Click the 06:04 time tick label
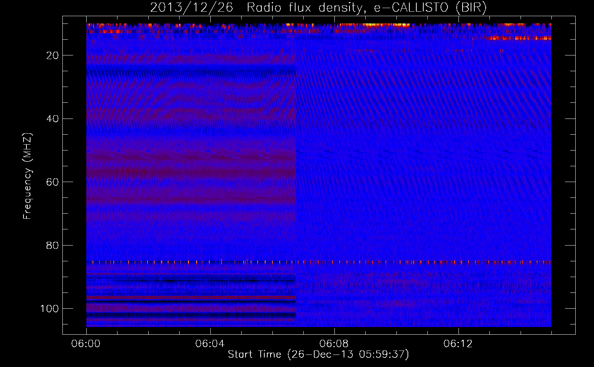594x367 pixels. pos(210,344)
